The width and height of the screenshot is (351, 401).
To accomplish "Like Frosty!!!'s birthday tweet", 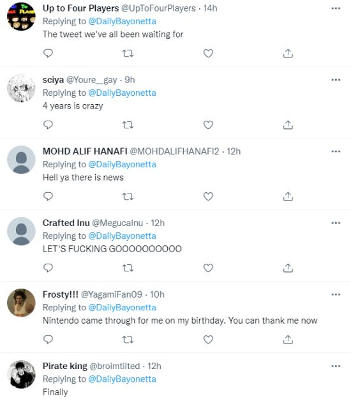I will 208,340.
